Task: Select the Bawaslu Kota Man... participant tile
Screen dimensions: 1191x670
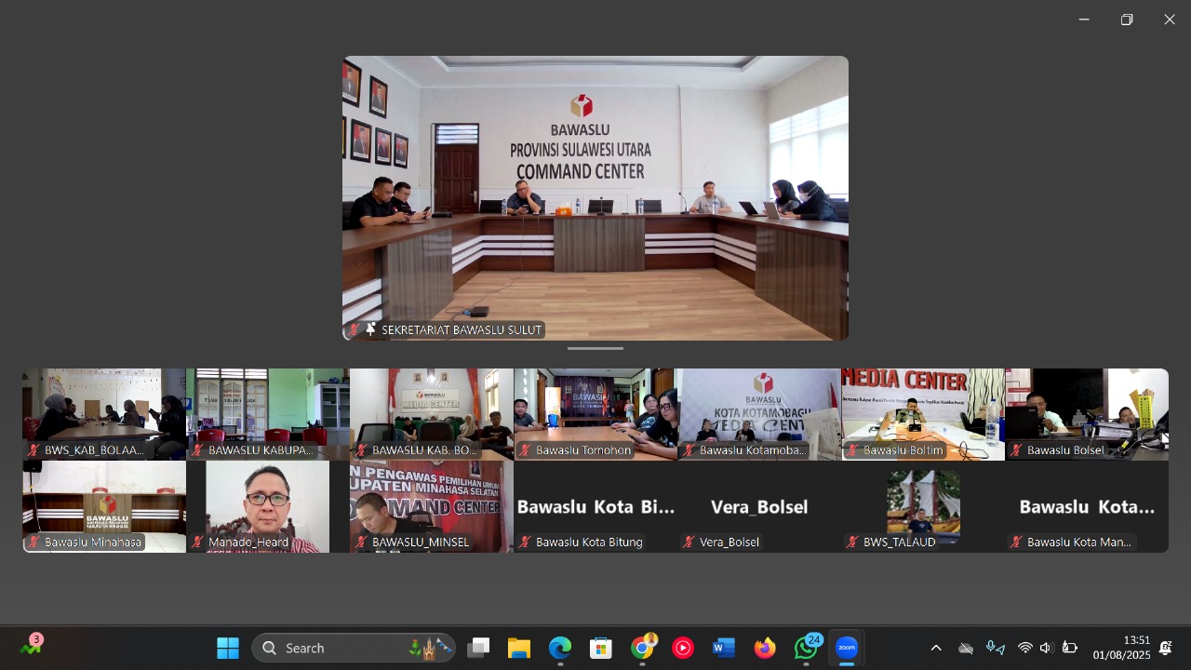Action: click(1087, 506)
